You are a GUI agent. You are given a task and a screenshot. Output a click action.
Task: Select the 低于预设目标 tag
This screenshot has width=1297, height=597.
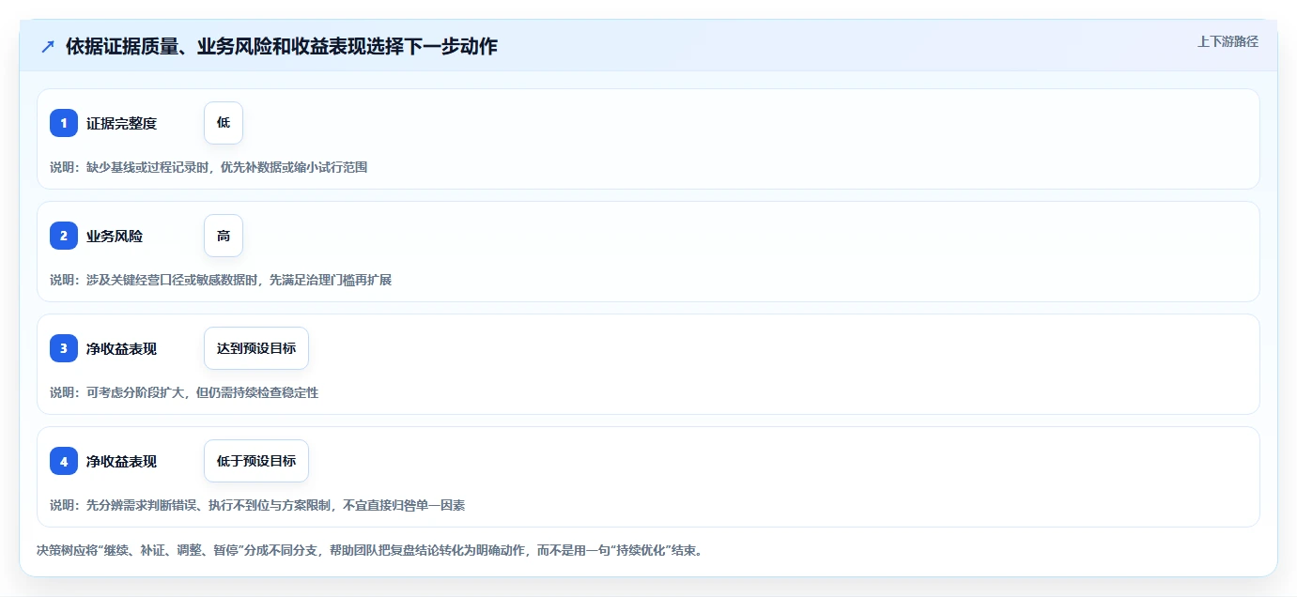tap(256, 461)
